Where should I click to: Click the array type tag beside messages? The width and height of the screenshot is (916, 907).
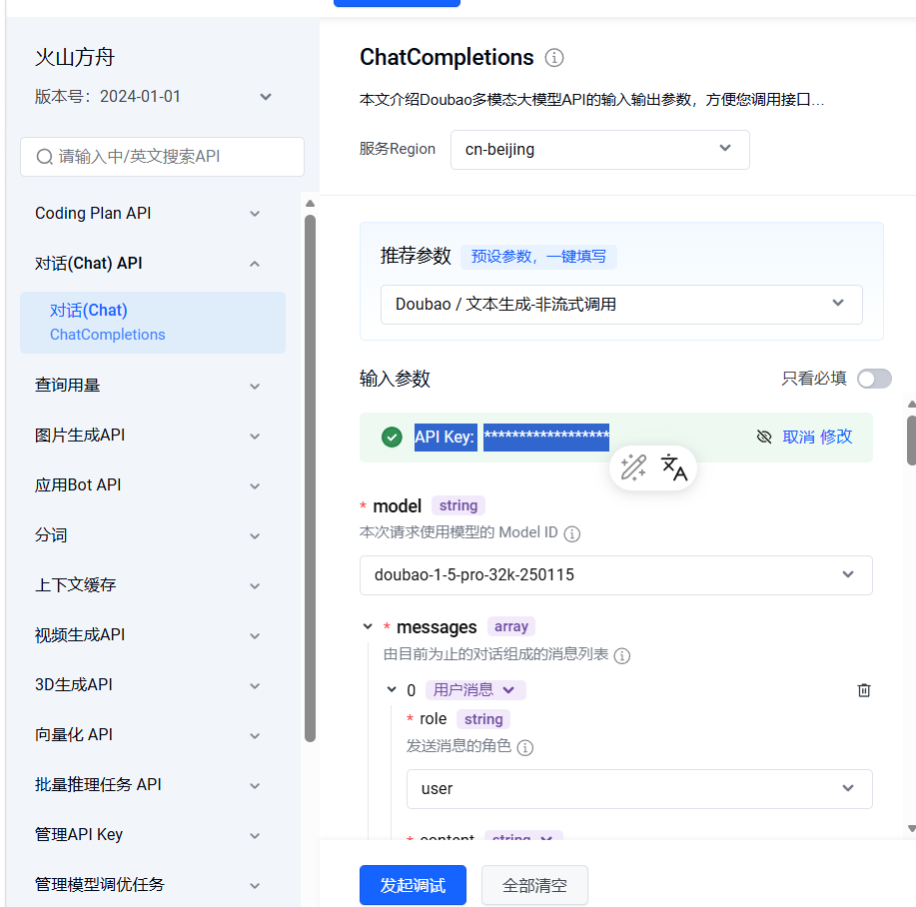click(511, 626)
